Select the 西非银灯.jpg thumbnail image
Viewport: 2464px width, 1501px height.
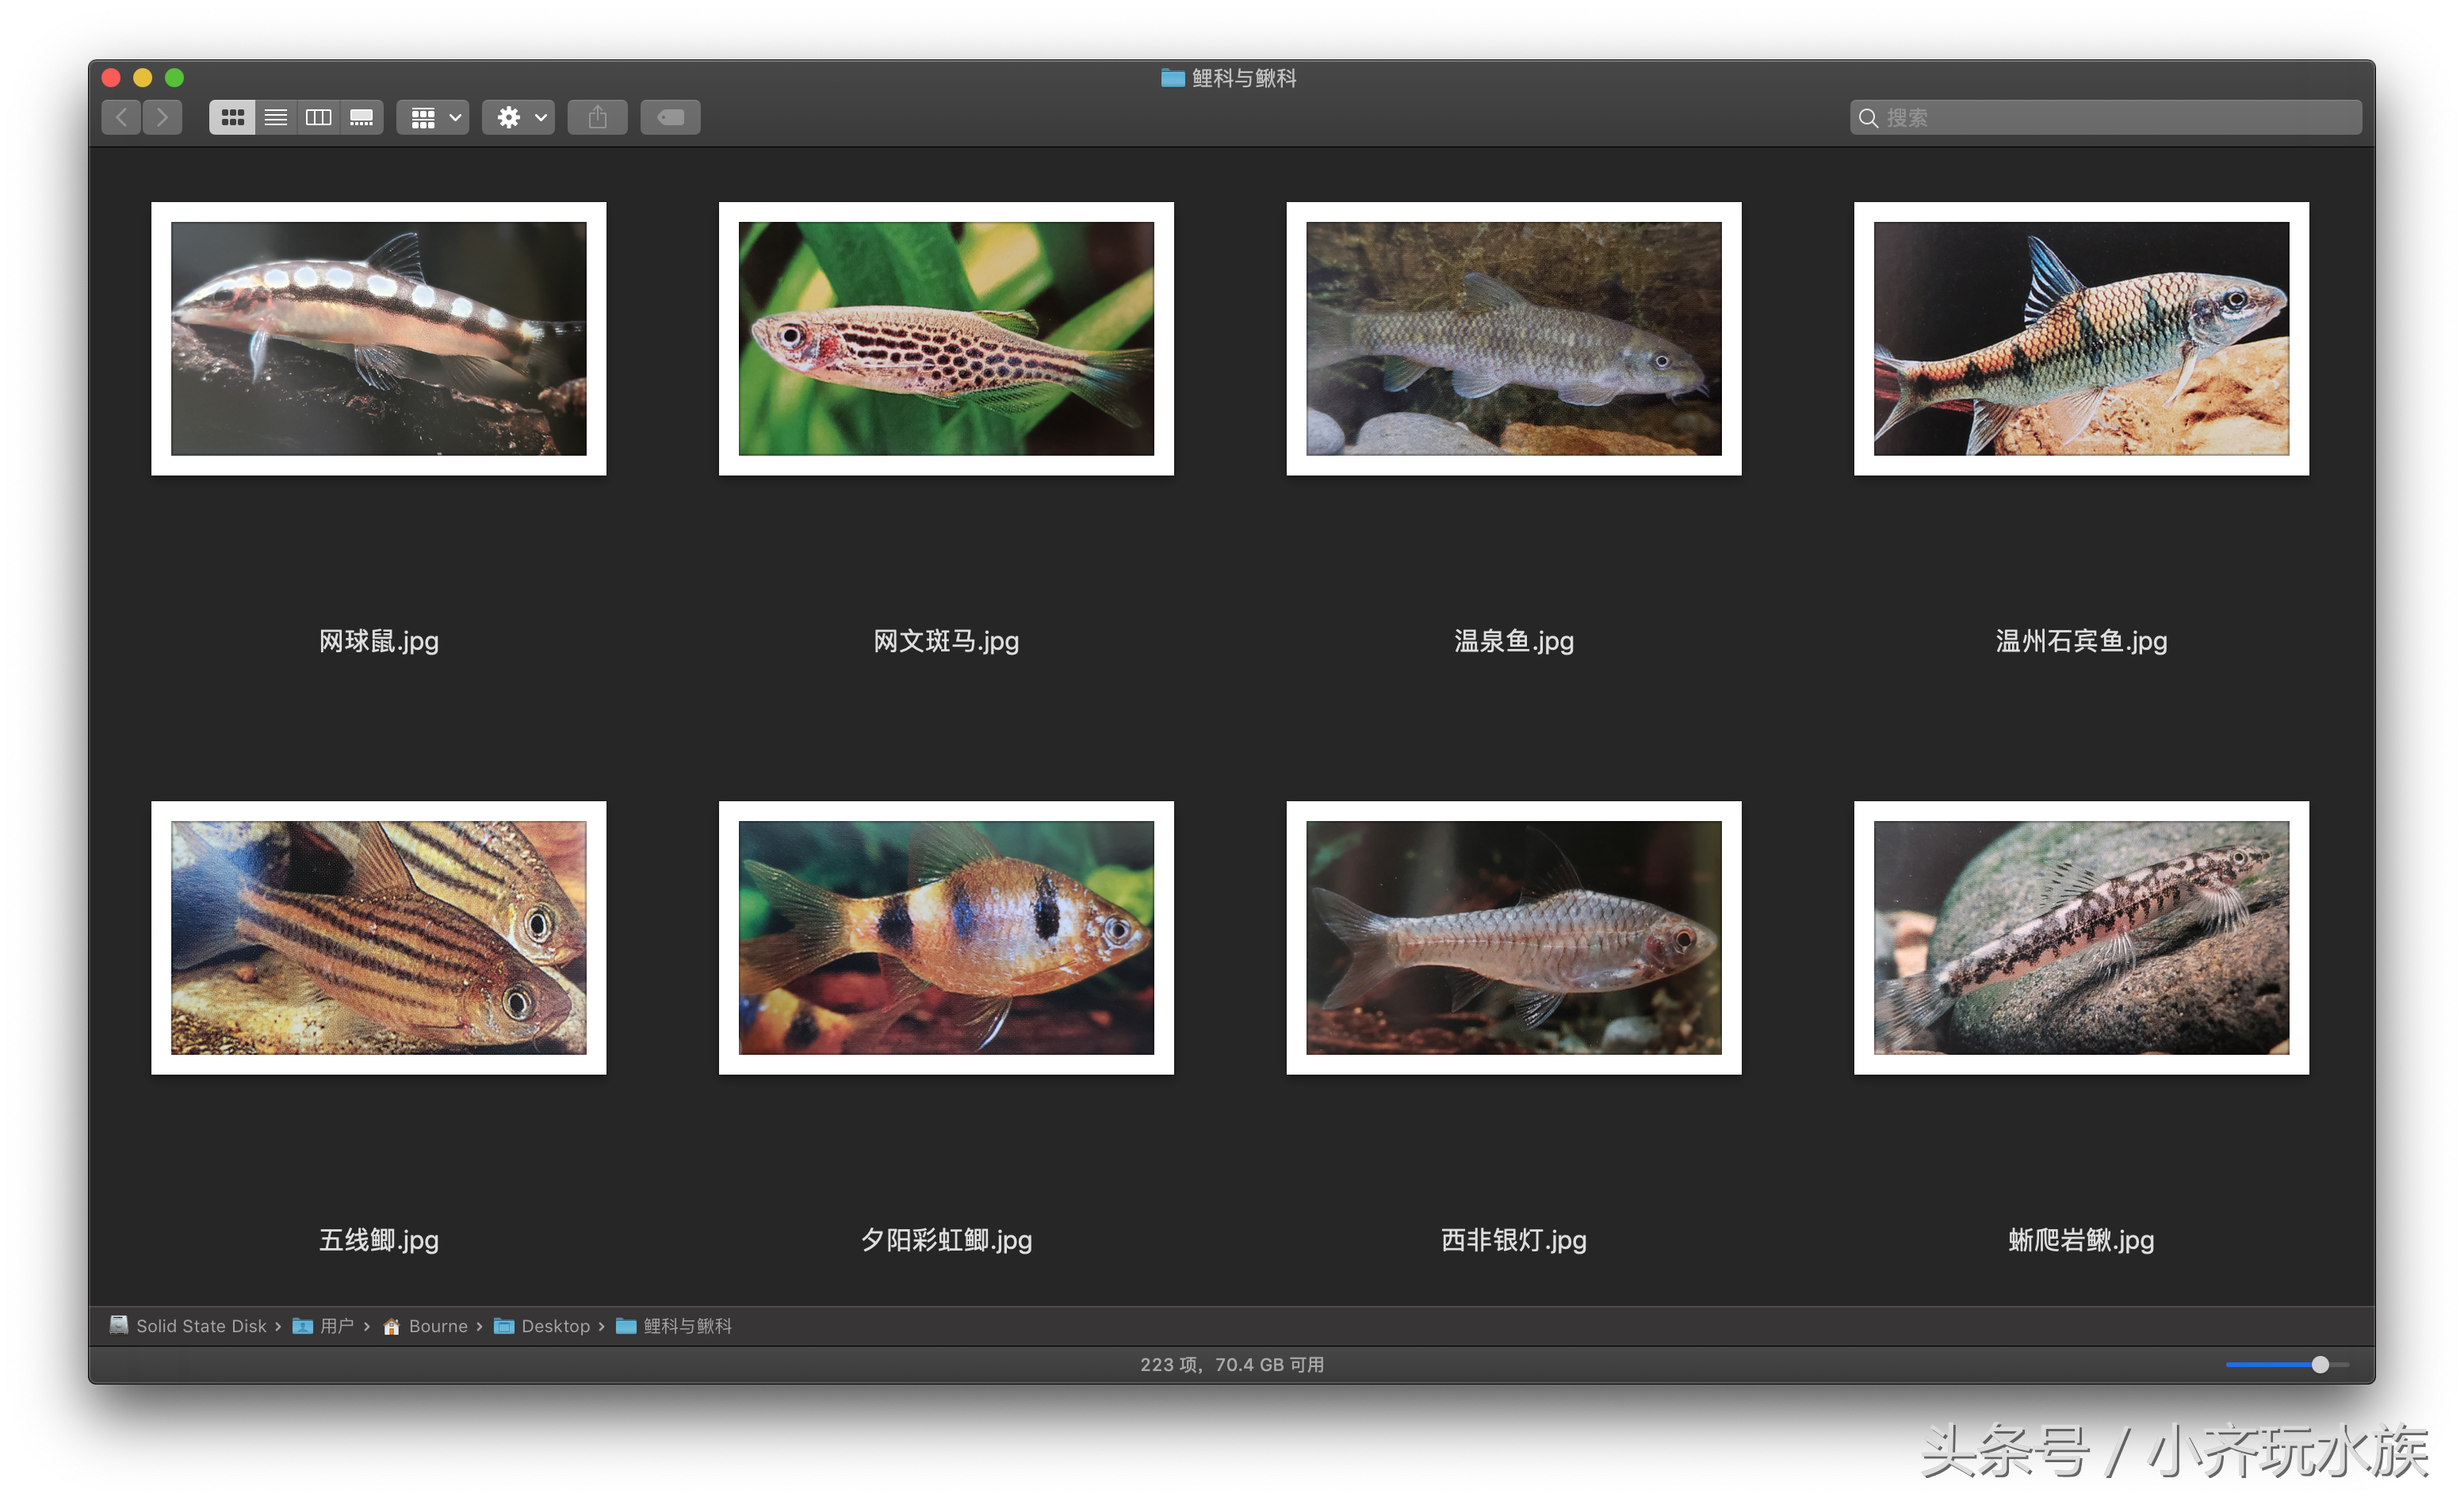[x=1514, y=938]
